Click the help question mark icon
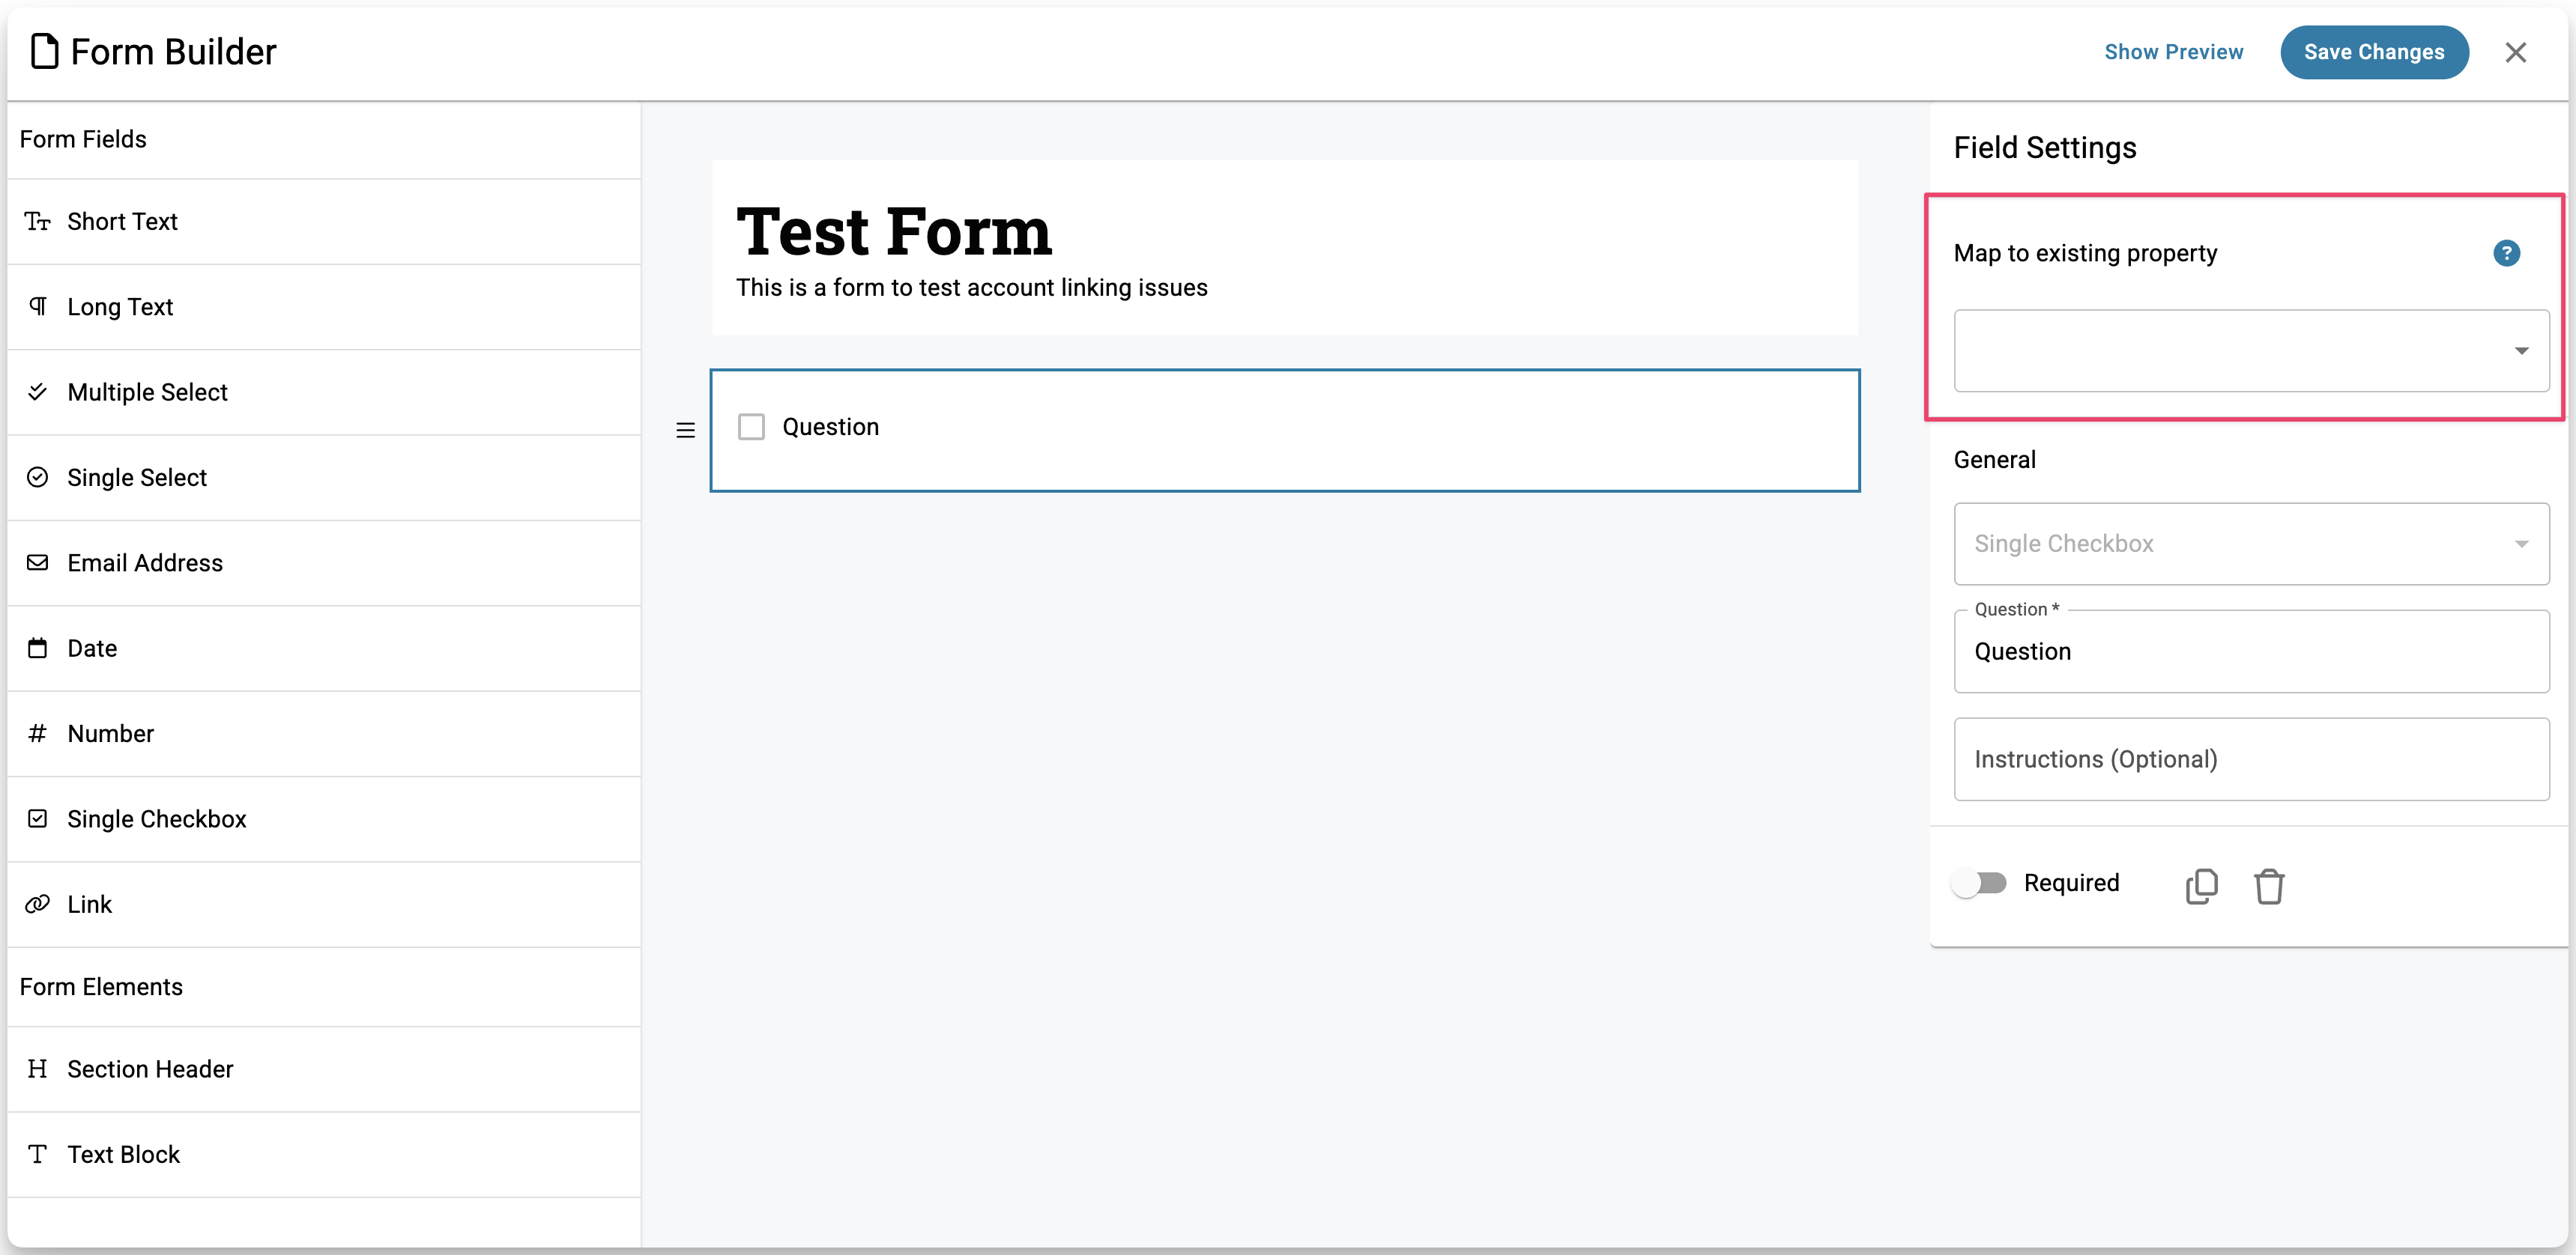 point(2505,253)
